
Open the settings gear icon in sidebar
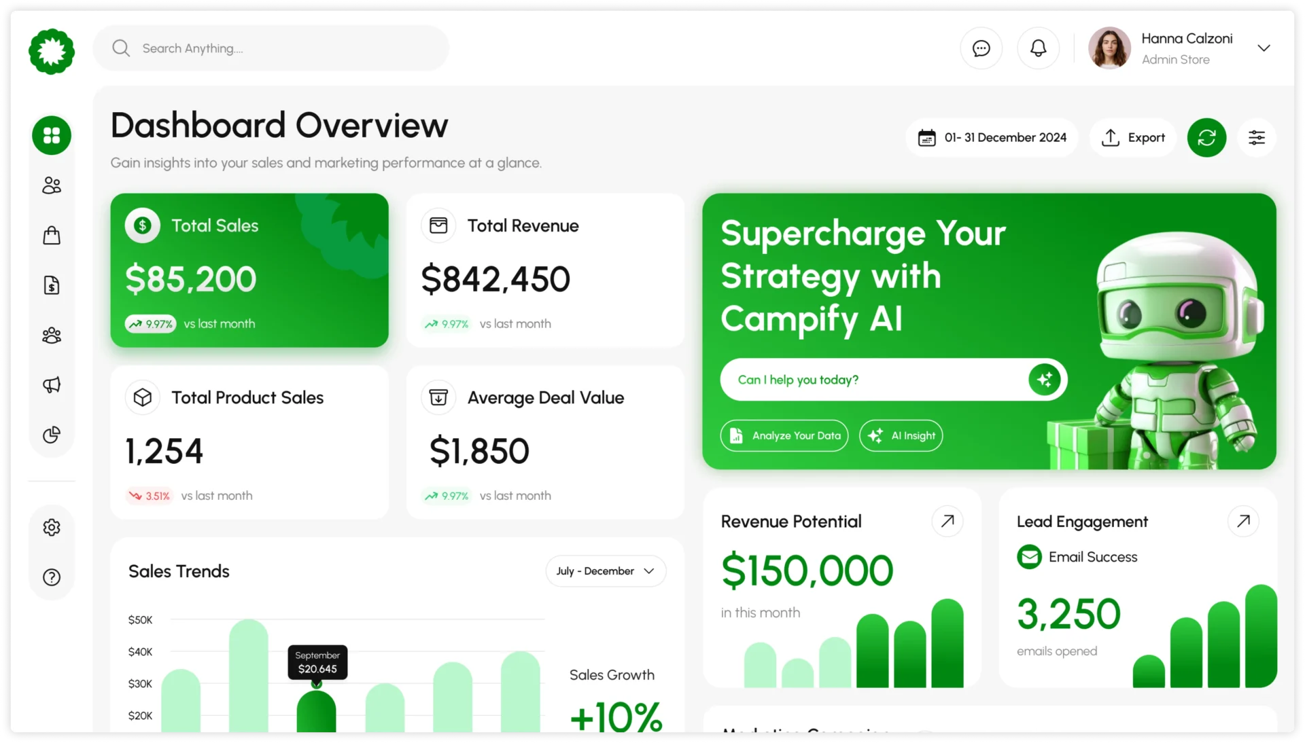coord(52,528)
